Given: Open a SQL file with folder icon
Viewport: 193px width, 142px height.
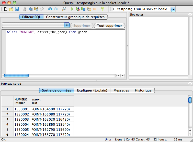Looking at the screenshot, I should point(11,9).
